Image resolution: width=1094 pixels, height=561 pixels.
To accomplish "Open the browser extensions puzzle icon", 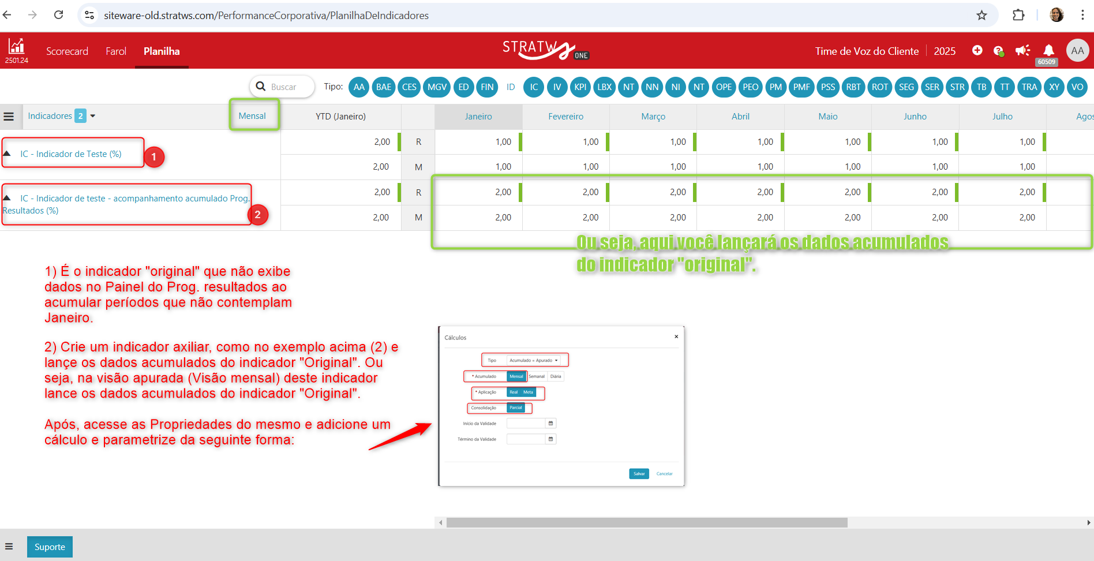I will click(x=1018, y=15).
